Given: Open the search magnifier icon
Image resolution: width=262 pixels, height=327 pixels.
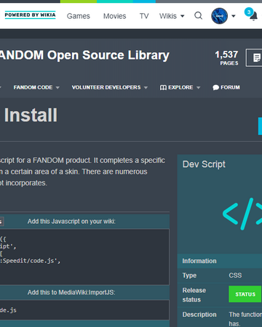Looking at the screenshot, I should [198, 16].
